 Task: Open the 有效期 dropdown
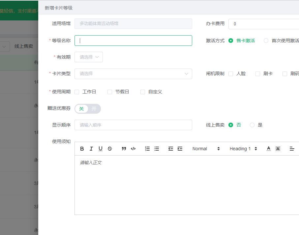(89, 57)
